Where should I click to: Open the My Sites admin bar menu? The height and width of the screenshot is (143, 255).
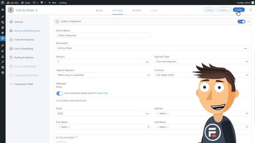pyautogui.click(x=12, y=3)
